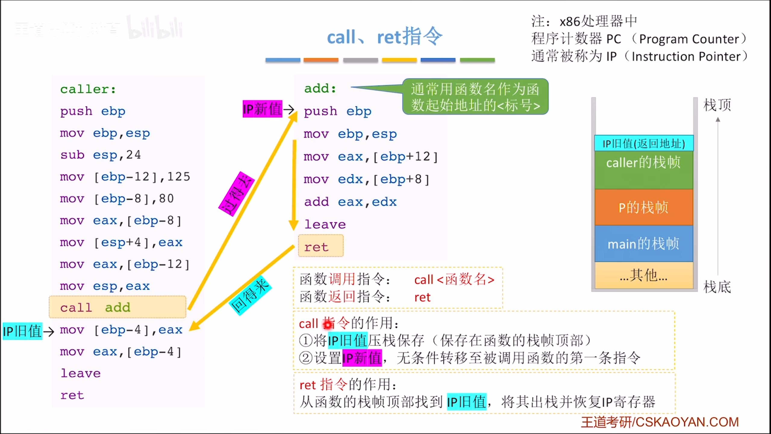
Task: Select the green caller的栈帧 block
Action: pos(644,170)
